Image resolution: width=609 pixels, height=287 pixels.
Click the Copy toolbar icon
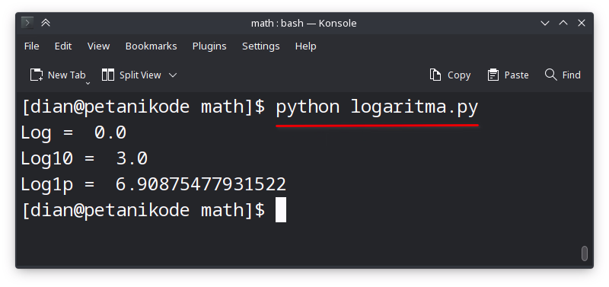point(435,75)
